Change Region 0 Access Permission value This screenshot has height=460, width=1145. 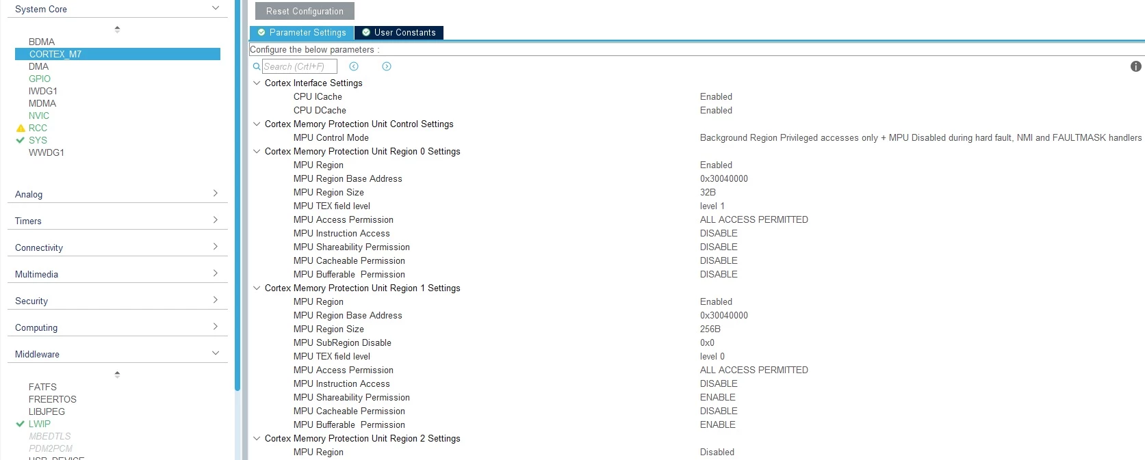click(x=754, y=219)
